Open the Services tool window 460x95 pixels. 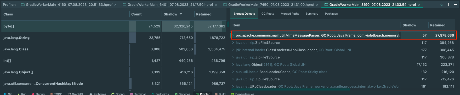[x=182, y=94]
